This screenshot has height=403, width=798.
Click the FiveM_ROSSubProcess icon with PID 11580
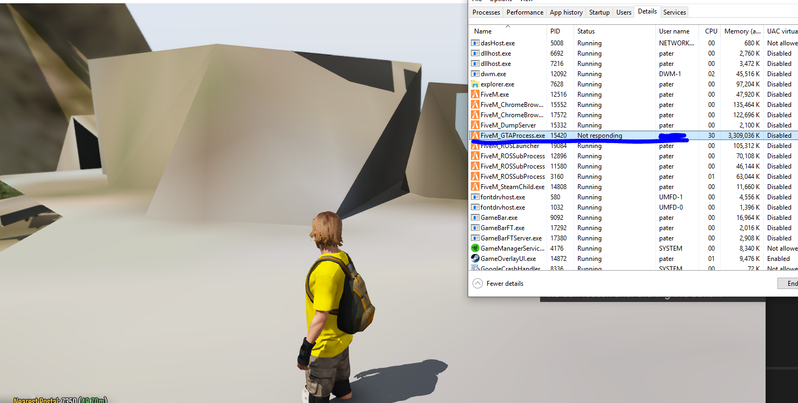point(475,166)
